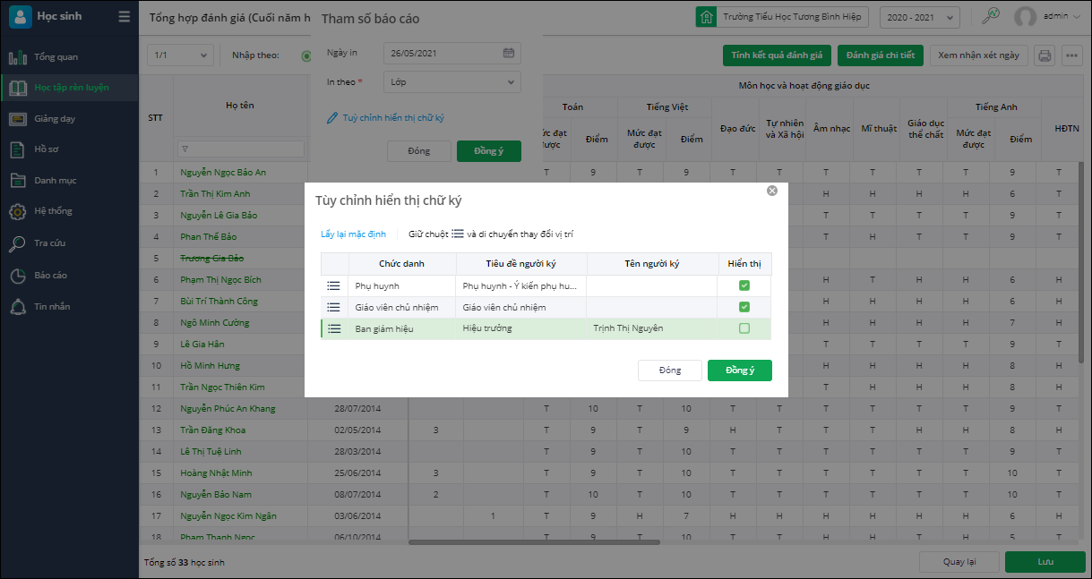Confirm with Đồng ý in signature dialog

739,370
